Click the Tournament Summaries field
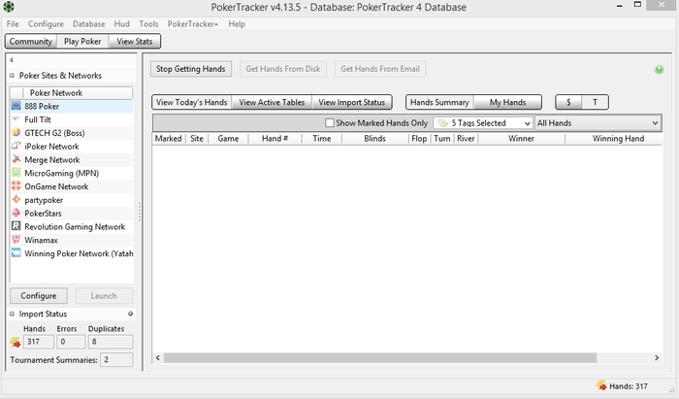The image size is (679, 399). click(116, 359)
